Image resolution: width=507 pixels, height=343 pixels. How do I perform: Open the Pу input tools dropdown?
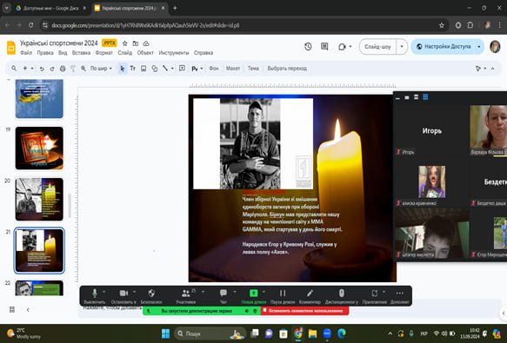(x=197, y=69)
